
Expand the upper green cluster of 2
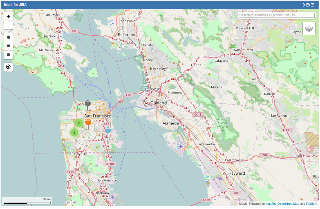click(79, 123)
